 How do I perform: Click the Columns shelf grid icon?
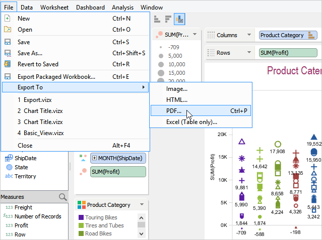tap(211, 35)
